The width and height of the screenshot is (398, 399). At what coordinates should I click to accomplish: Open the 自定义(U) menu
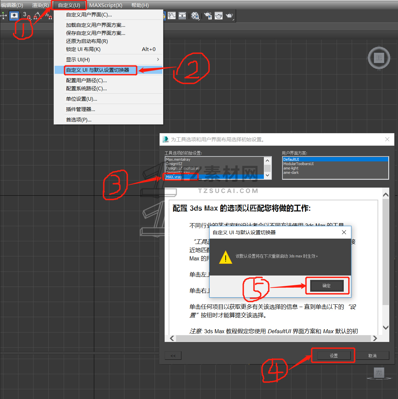[x=69, y=5]
